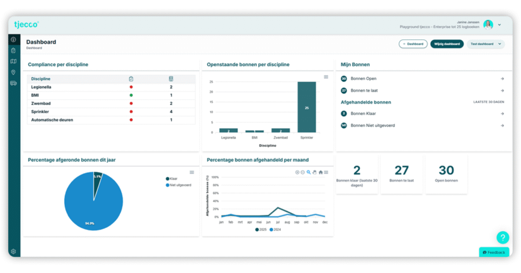Click the Zwembad bar in bar chart

point(281,130)
